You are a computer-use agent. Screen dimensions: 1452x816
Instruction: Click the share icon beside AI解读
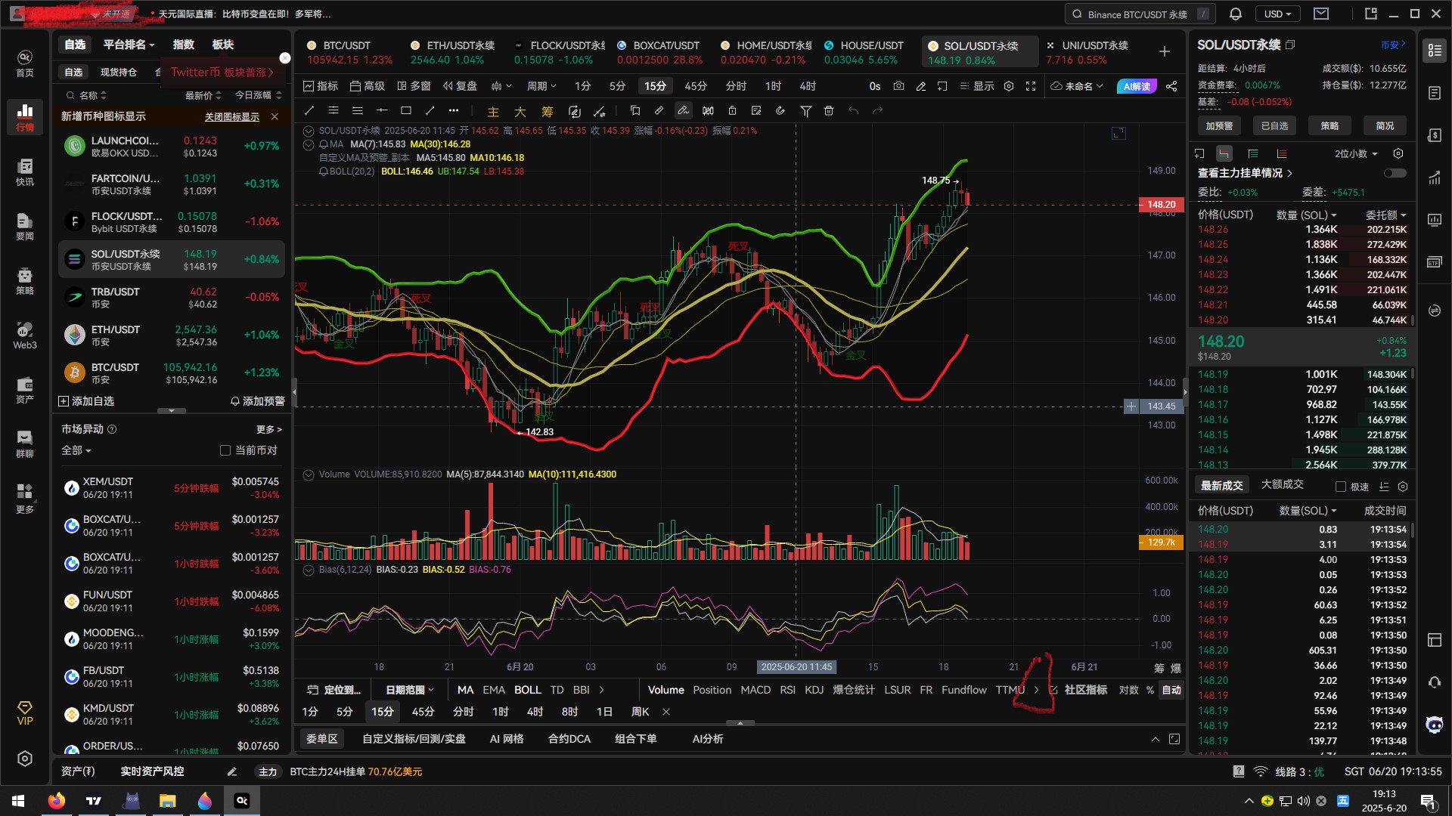1171,86
